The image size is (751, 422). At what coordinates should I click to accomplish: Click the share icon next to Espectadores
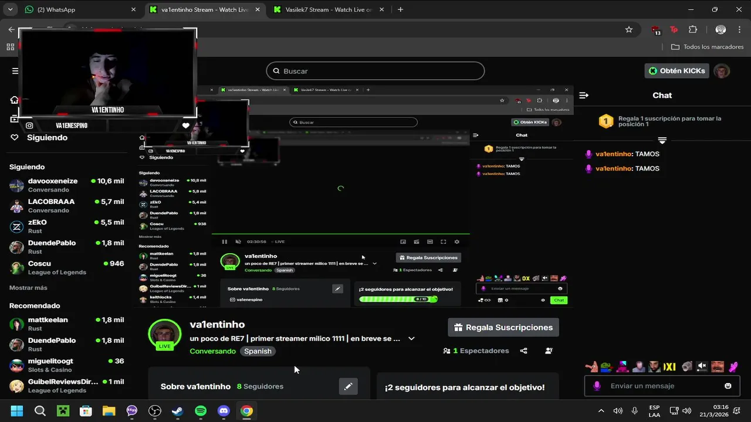point(523,350)
